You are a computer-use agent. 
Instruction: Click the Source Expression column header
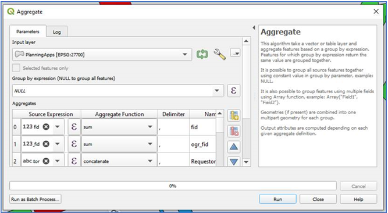(x=51, y=114)
